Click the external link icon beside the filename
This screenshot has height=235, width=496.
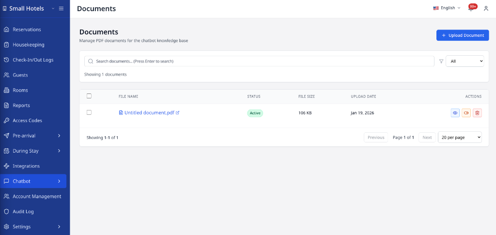pyautogui.click(x=177, y=113)
